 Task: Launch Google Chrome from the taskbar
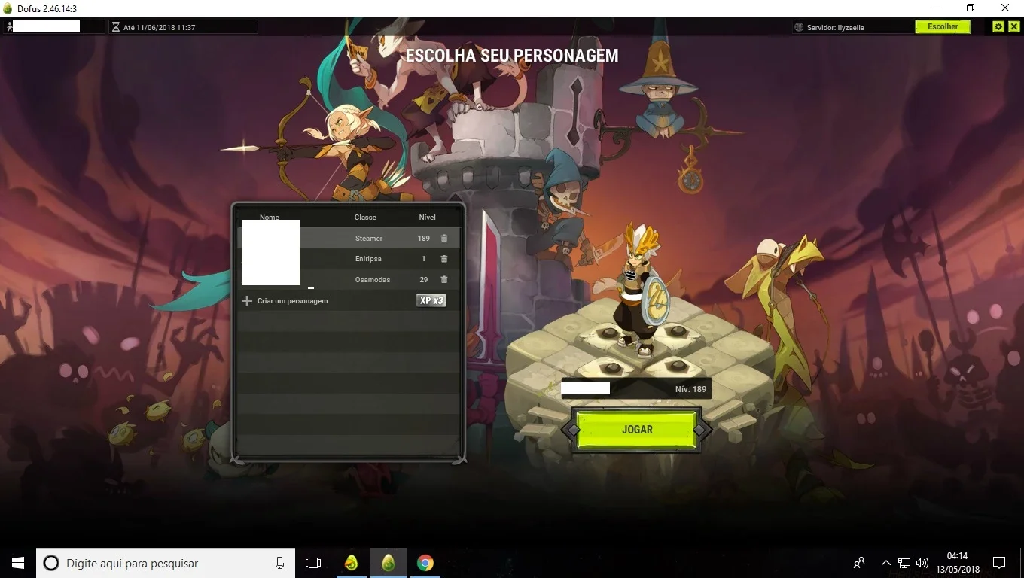pos(425,563)
